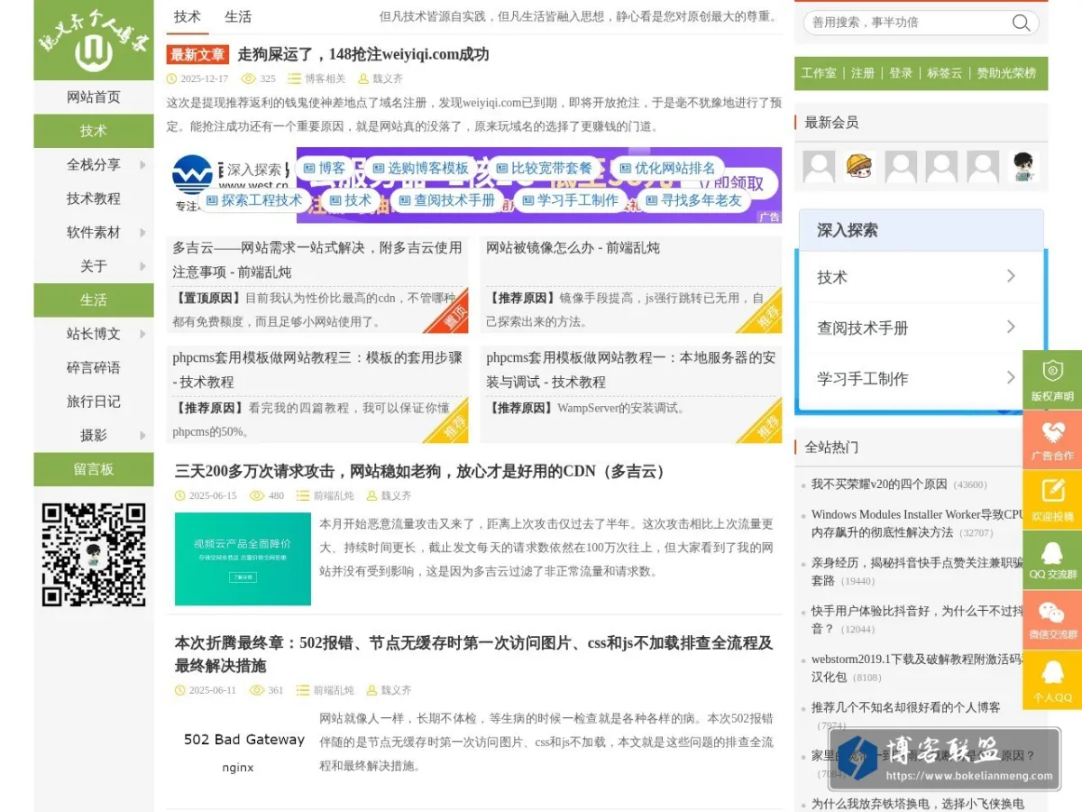The image size is (1082, 812).
Task: Click author 魏义齐 on first article
Action: 388,79
